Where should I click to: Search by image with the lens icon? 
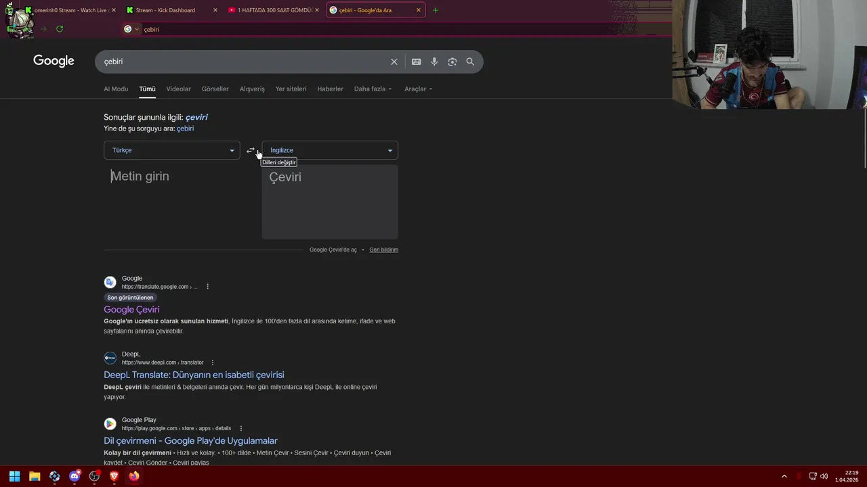point(452,62)
